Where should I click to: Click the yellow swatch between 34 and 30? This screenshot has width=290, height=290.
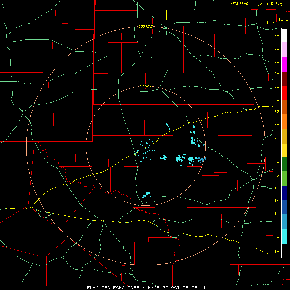(285, 150)
